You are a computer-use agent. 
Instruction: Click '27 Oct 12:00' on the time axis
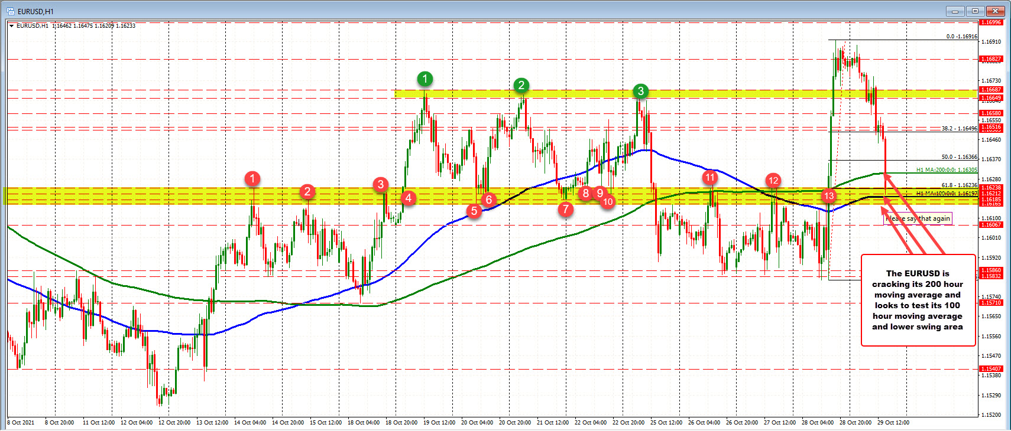click(780, 423)
